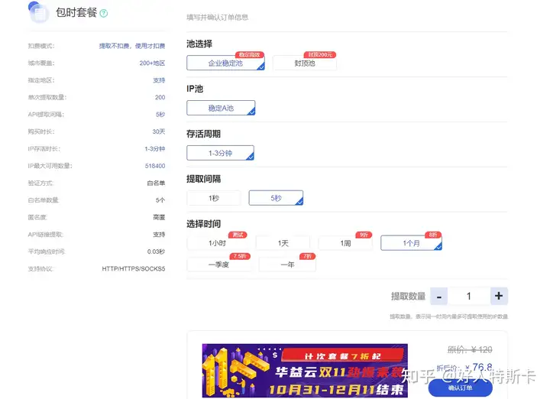The height and width of the screenshot is (399, 550).
Task: Select the 企业稳定池 pool option
Action: click(x=225, y=63)
